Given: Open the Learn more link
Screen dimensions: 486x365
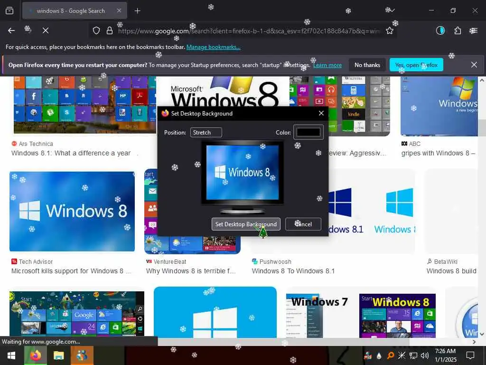Looking at the screenshot, I should pyautogui.click(x=327, y=65).
